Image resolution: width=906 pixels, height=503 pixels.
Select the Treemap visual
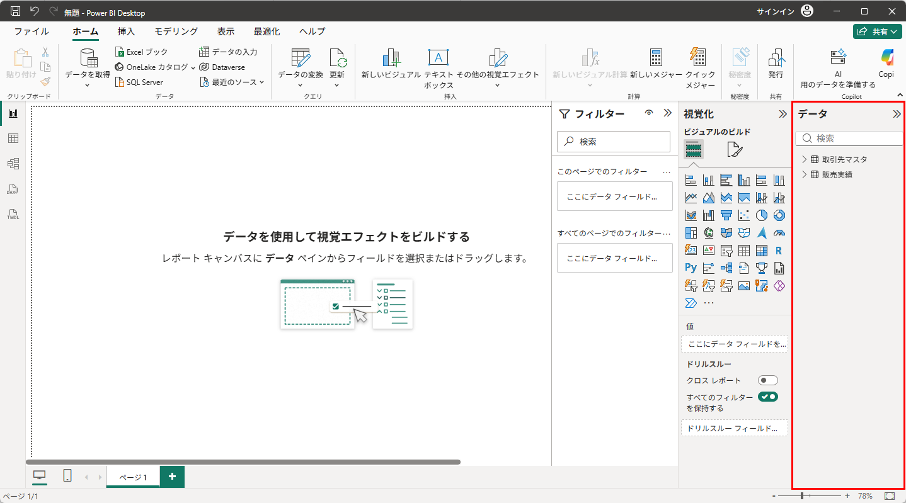click(691, 233)
